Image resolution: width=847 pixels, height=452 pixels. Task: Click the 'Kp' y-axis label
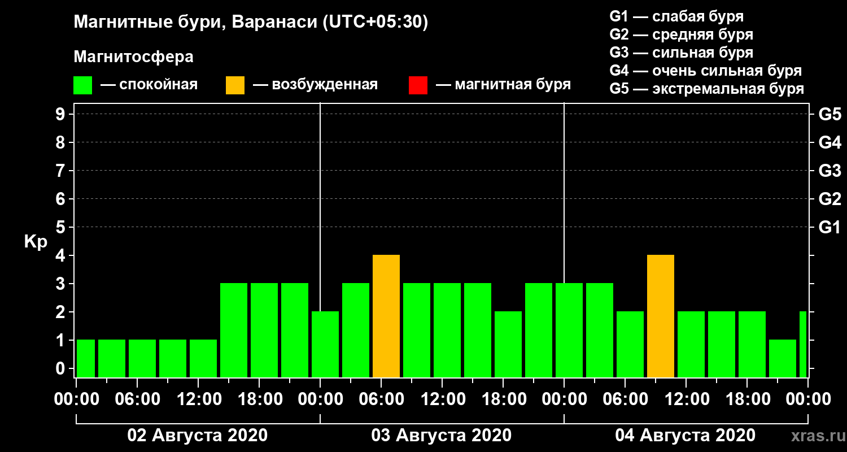pos(36,242)
